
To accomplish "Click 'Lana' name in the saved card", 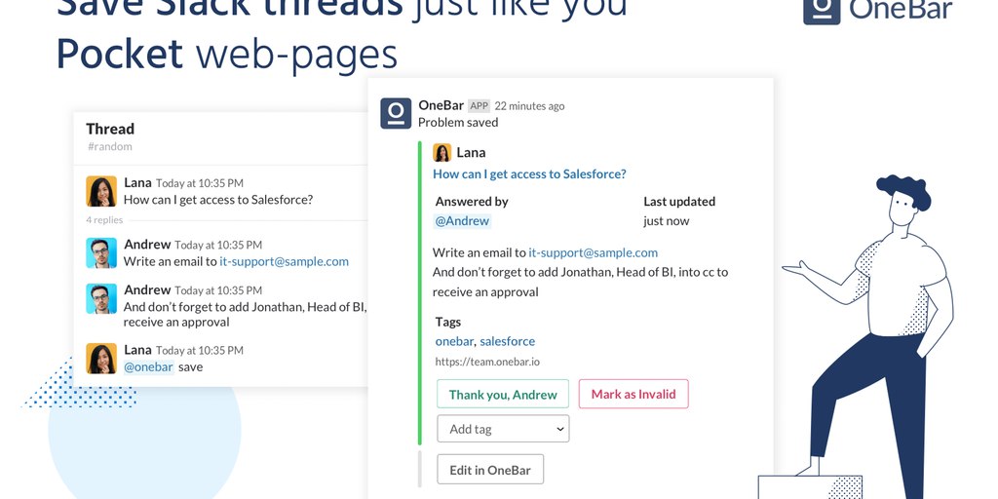I will pyautogui.click(x=471, y=153).
